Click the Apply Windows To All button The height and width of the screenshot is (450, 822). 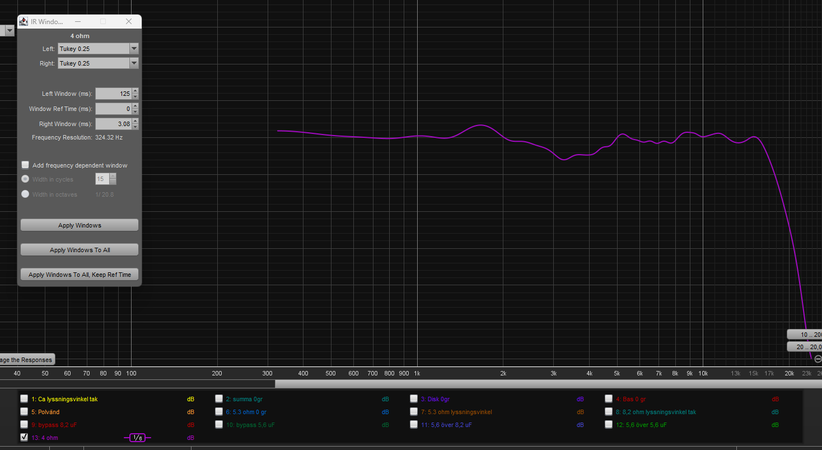pos(80,250)
